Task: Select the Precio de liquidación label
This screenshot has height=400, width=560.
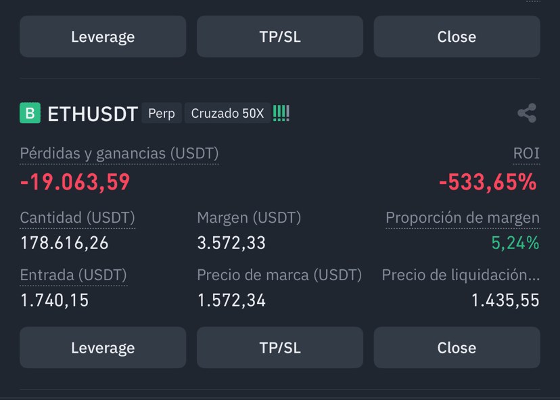Action: (x=461, y=275)
